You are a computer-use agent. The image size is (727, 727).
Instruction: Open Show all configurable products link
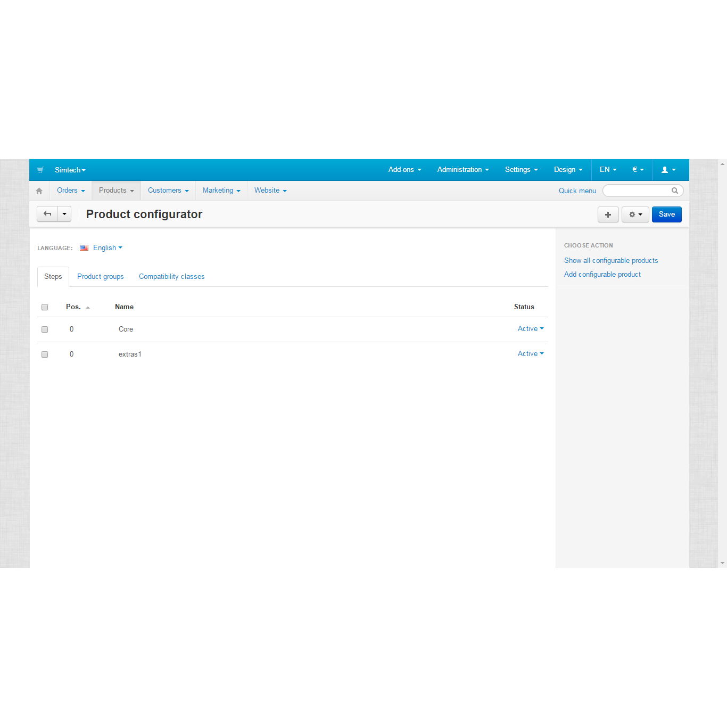coord(610,261)
